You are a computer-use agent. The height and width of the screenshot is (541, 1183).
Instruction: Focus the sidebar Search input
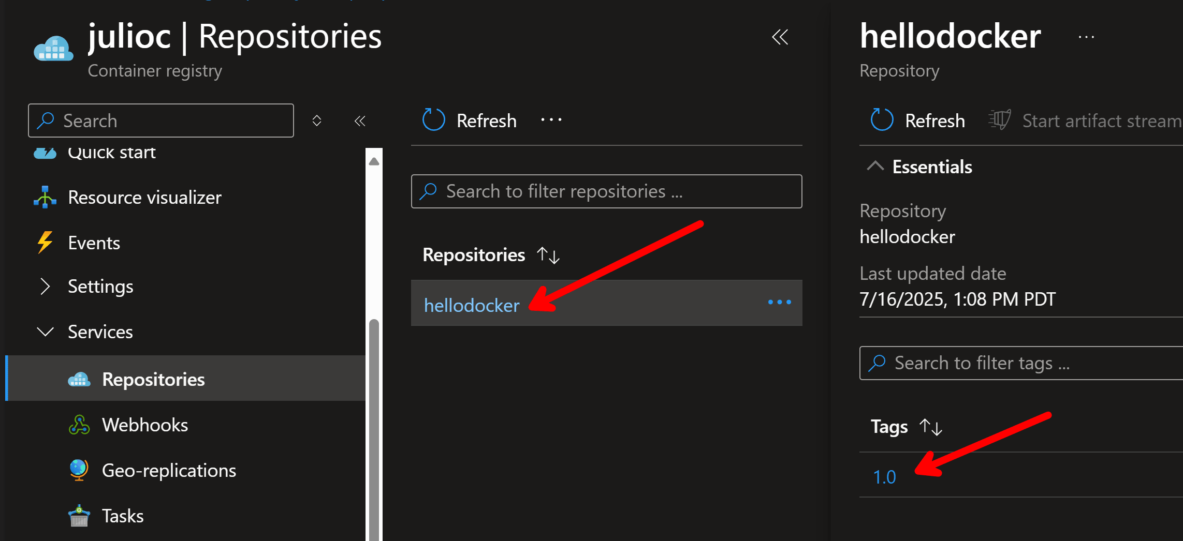click(x=161, y=121)
